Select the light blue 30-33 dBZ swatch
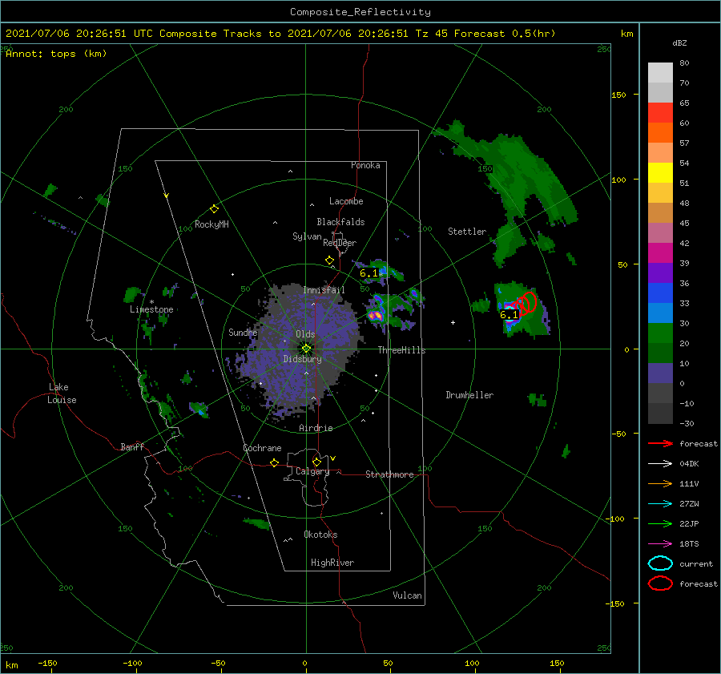This screenshot has width=721, height=674. [x=660, y=313]
